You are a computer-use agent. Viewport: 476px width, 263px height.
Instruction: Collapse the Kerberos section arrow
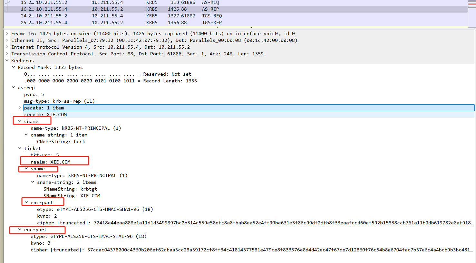click(7, 61)
